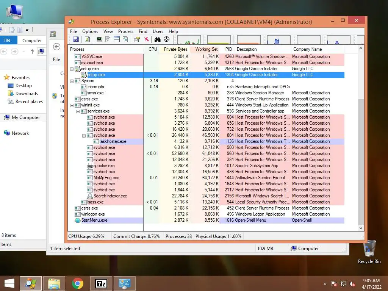
Task: Select the VSSVC.exe process row
Action: [206, 56]
